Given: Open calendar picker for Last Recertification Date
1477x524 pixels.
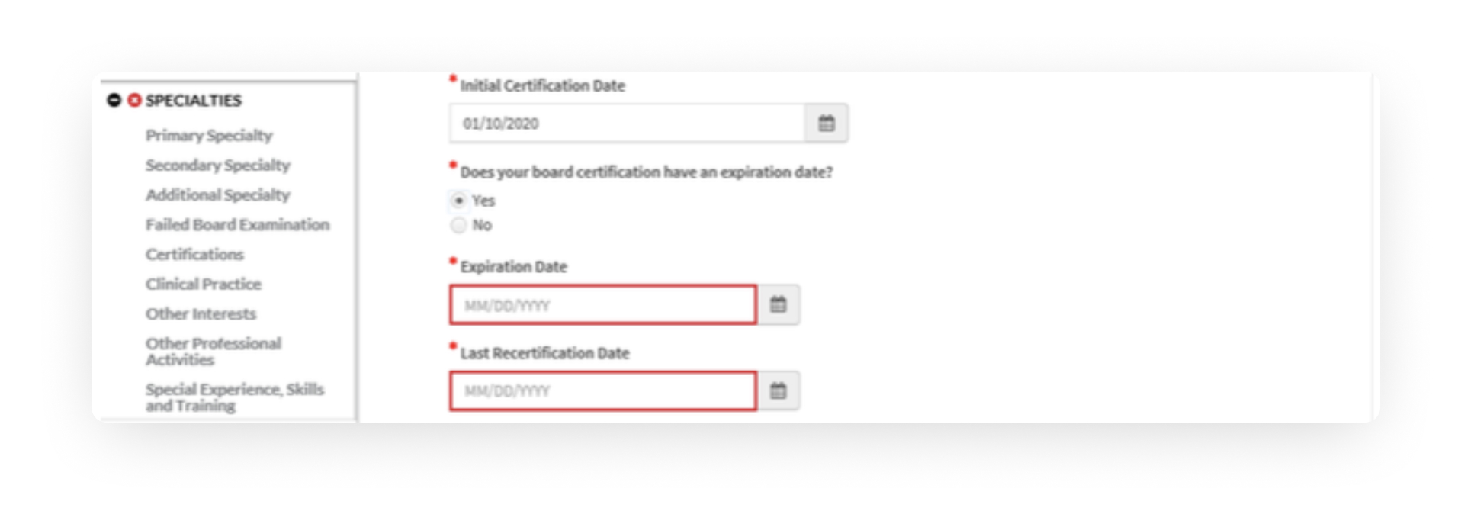Looking at the screenshot, I should pos(778,391).
